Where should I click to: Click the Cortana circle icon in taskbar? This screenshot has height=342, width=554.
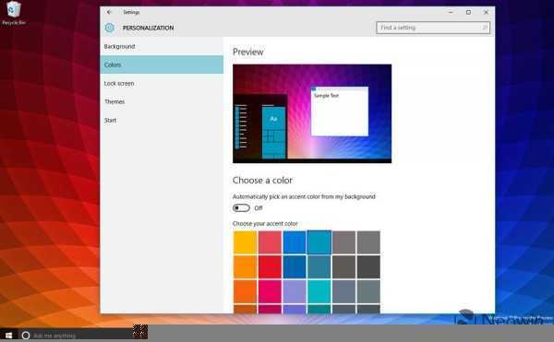(26, 336)
